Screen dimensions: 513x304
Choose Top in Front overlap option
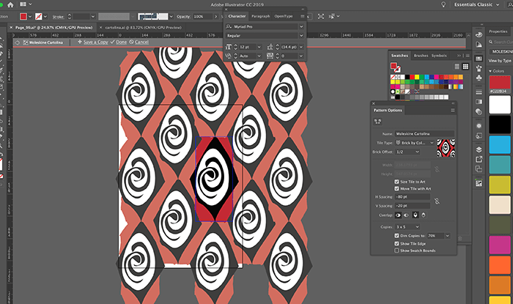416,215
